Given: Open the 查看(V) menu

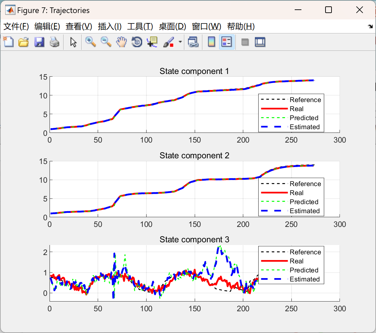Looking at the screenshot, I should (x=79, y=26).
